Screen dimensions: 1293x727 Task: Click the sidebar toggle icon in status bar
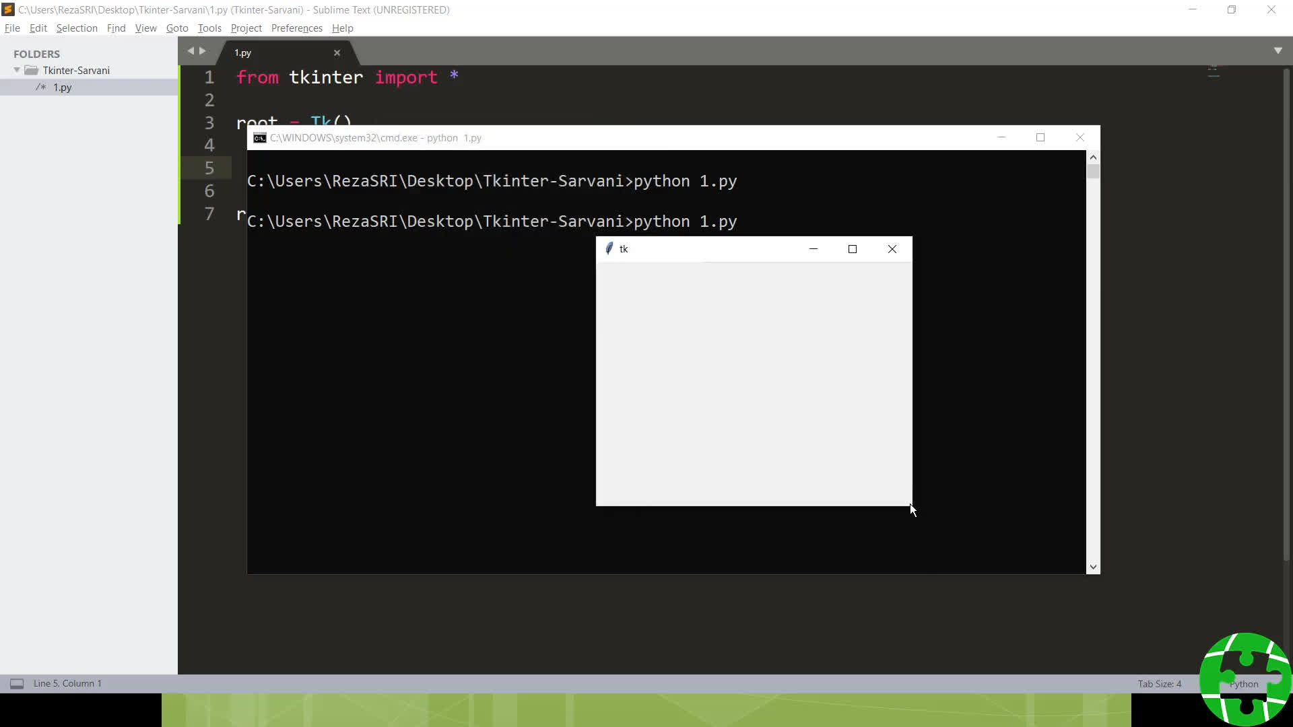click(17, 684)
